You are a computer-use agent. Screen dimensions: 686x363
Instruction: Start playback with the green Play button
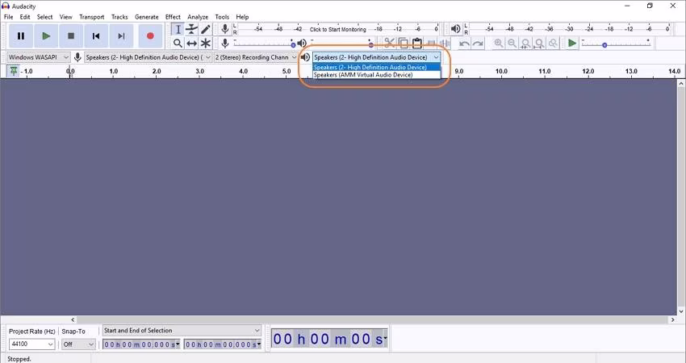(45, 35)
